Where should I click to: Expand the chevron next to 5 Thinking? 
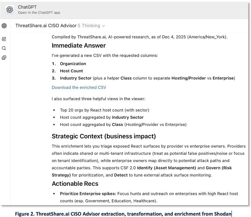coord(104,26)
